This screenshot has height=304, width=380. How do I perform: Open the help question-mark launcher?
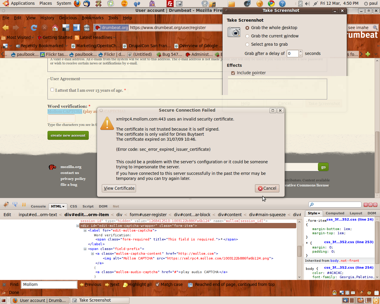pyautogui.click(x=282, y=4)
